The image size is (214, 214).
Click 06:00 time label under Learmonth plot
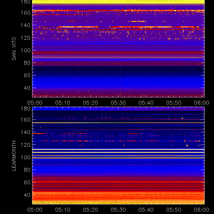202,210
